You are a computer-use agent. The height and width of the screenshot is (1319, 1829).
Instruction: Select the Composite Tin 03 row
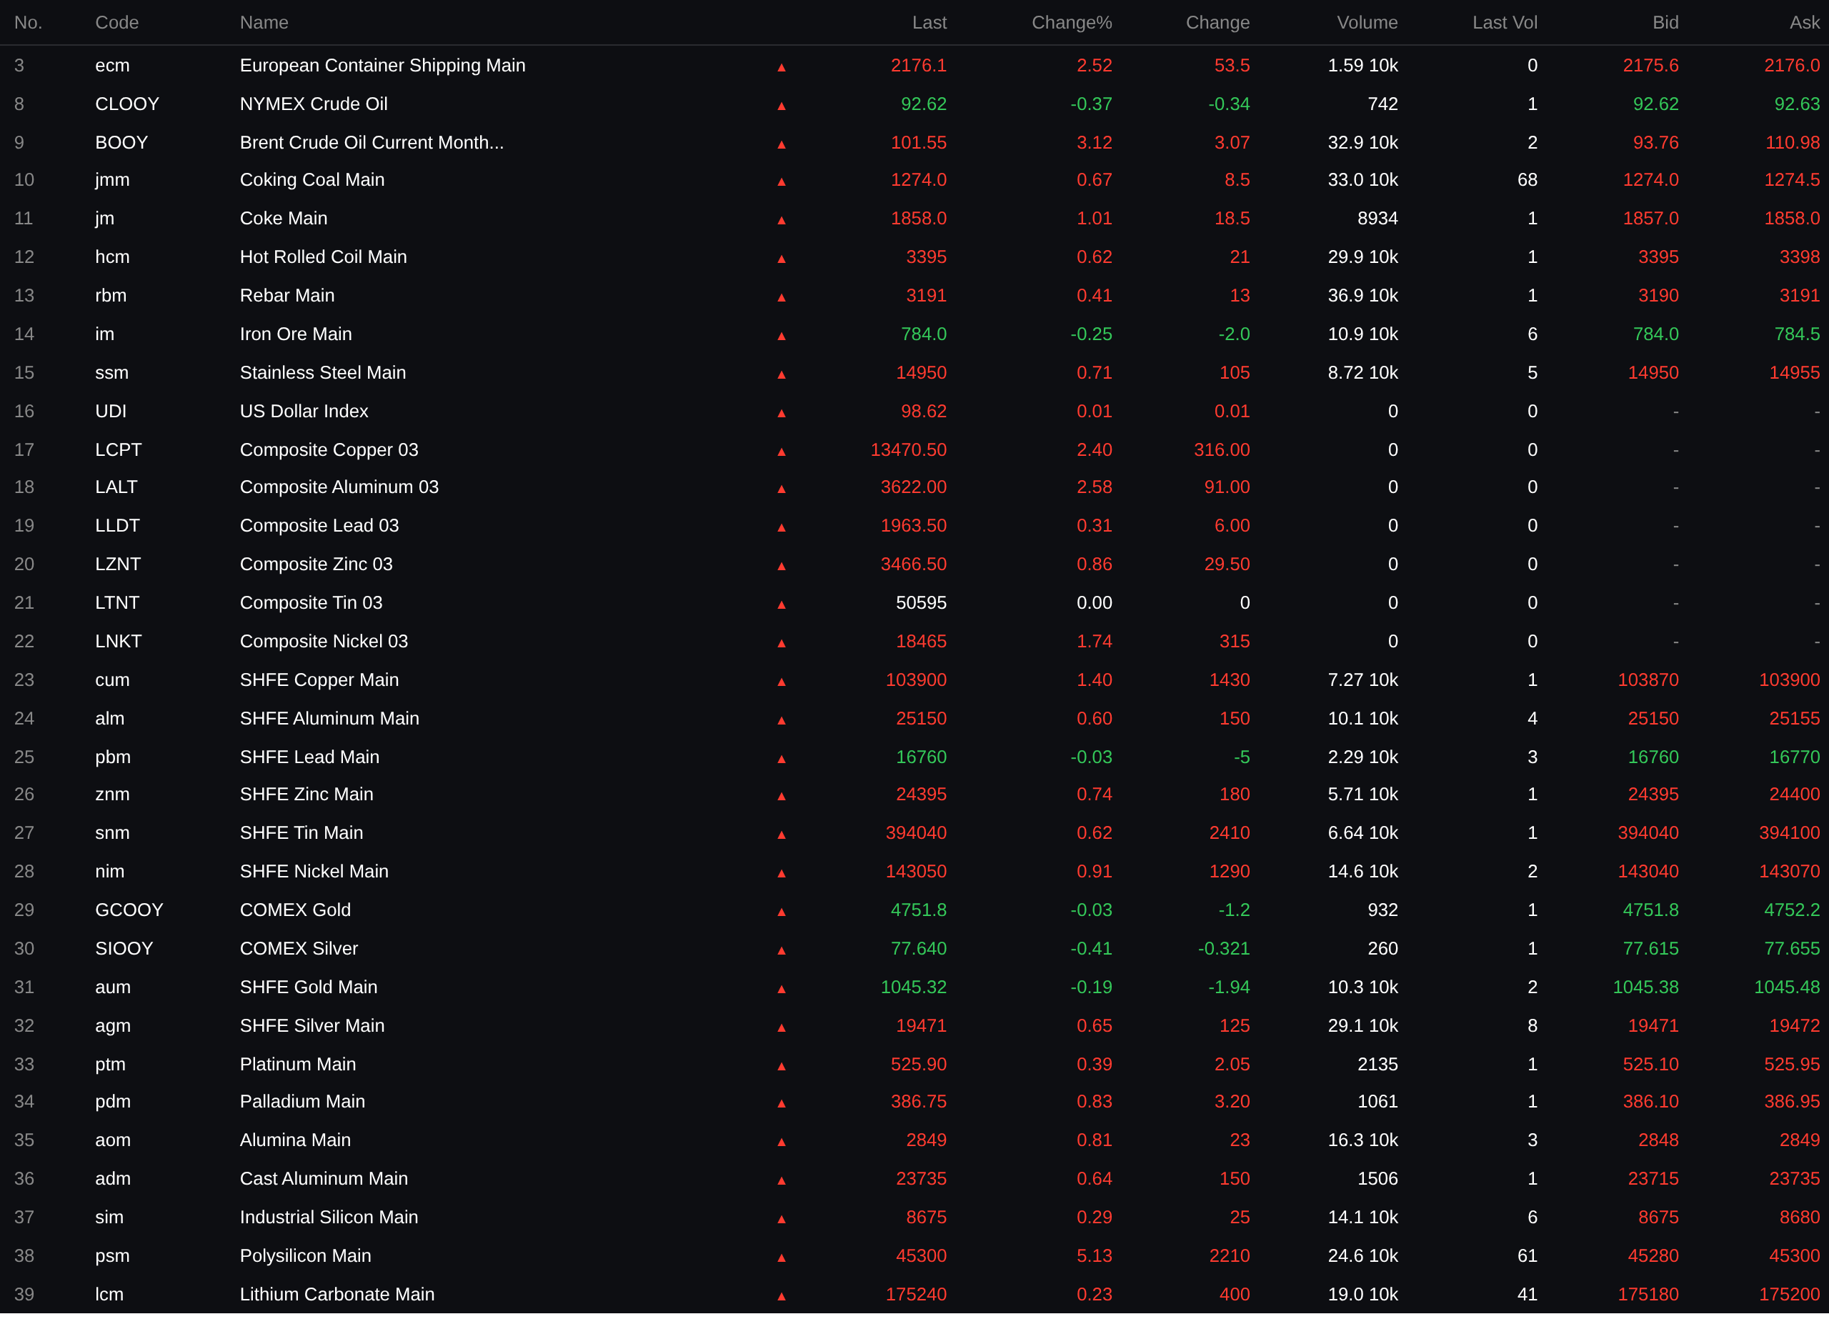[311, 602]
